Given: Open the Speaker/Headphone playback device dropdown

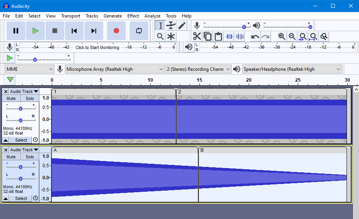Looking at the screenshot, I should tap(292, 69).
